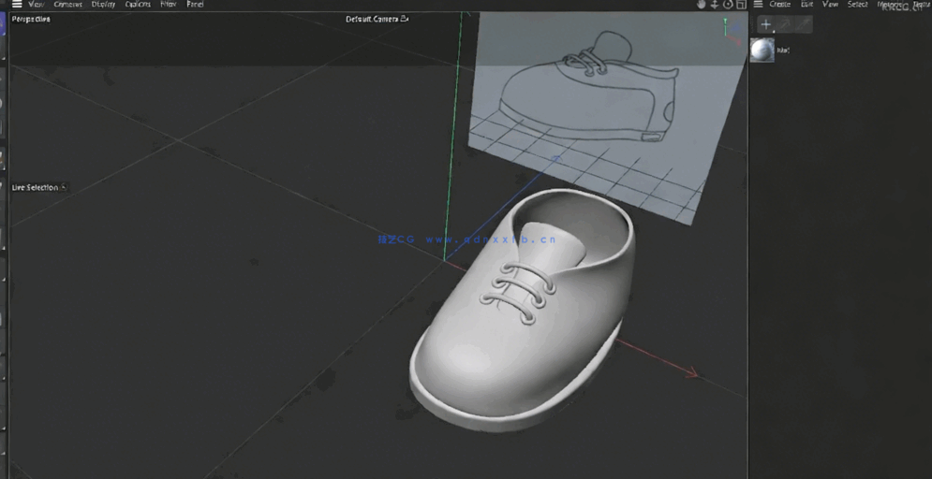Toggle the viewport maximize layout icon
Screen dimensions: 932x479
click(x=741, y=5)
